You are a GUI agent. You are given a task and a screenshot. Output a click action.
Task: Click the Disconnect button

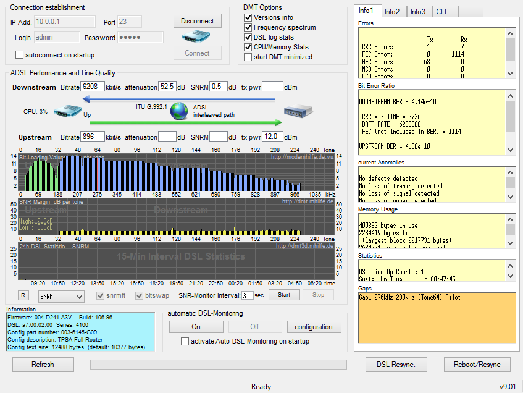[197, 21]
